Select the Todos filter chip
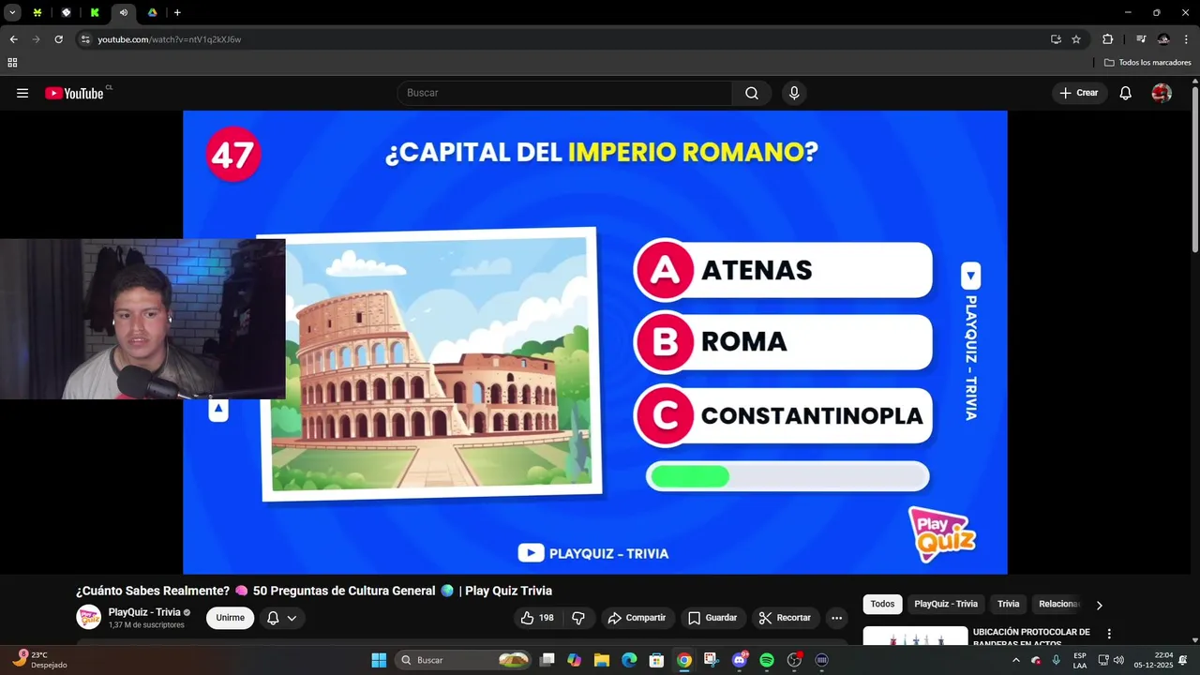The image size is (1200, 675). (882, 604)
